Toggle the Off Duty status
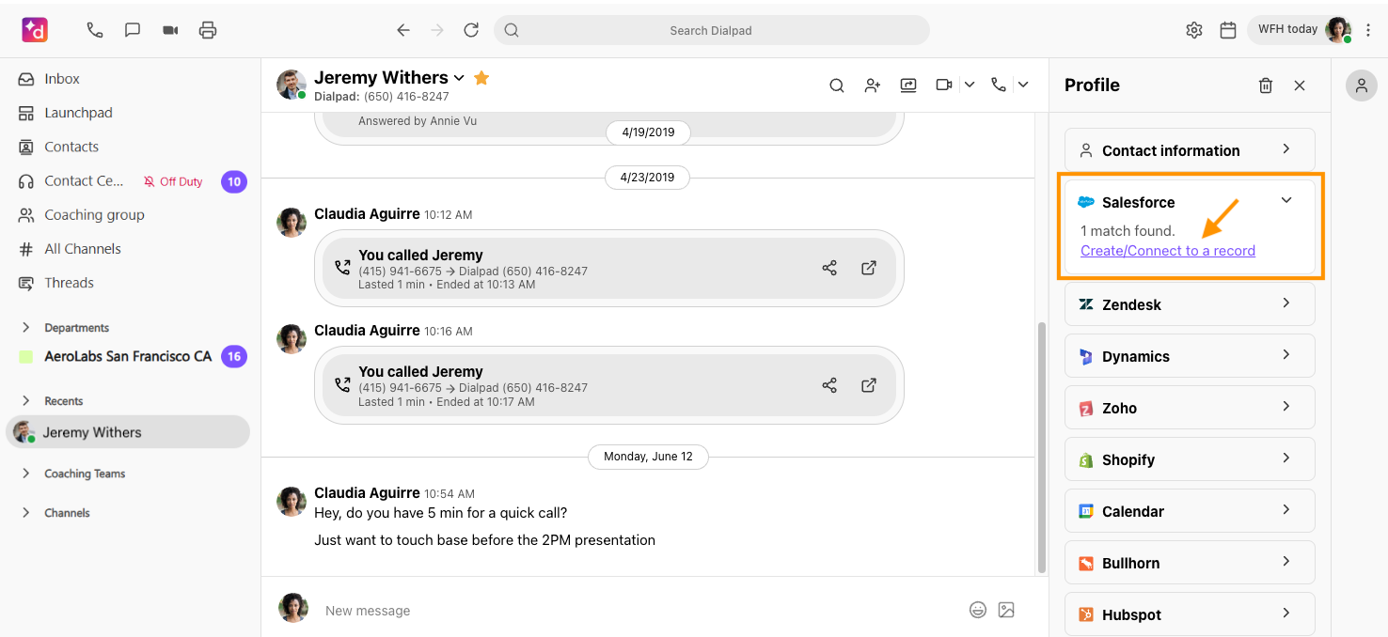1388x637 pixels. click(x=173, y=181)
